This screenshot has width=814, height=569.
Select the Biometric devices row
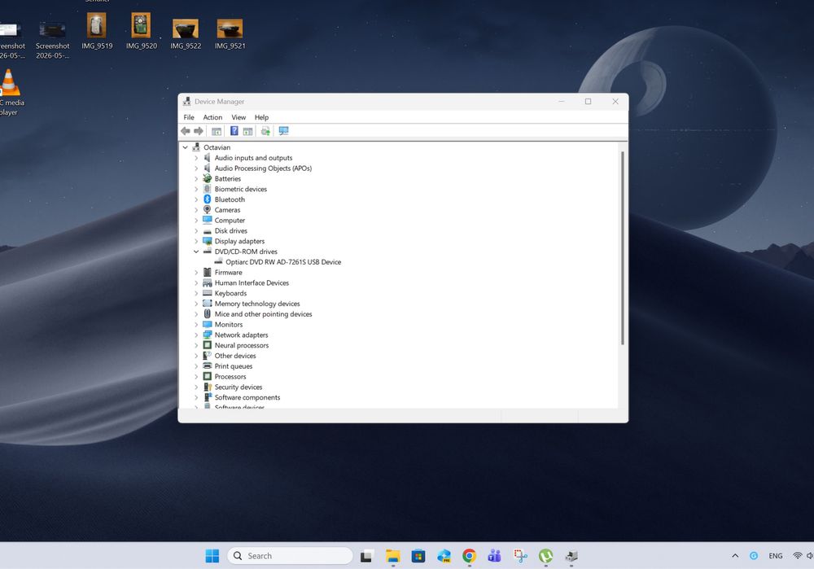pos(240,189)
